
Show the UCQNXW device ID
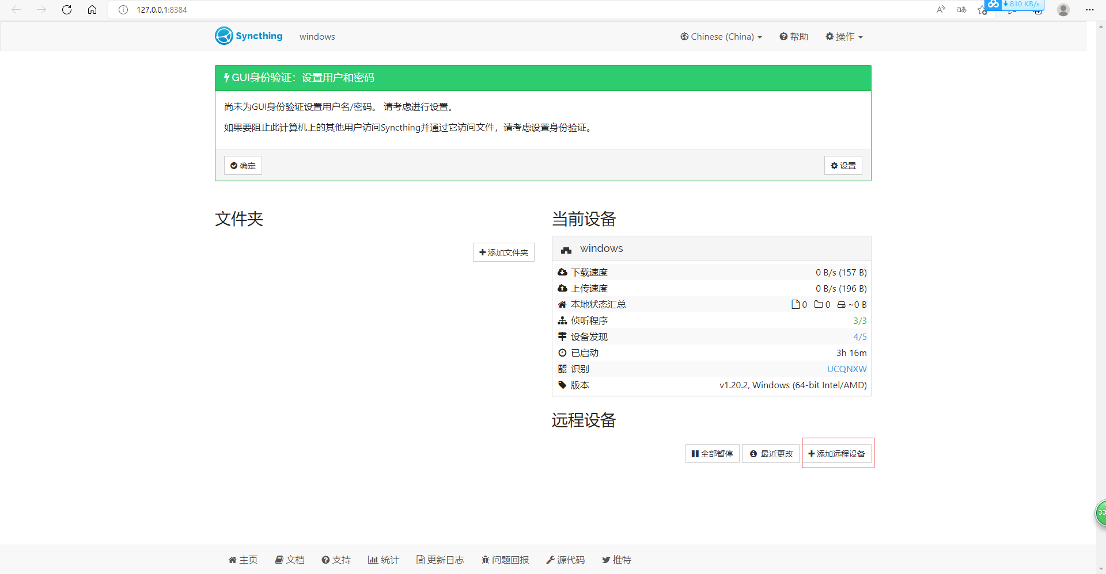847,369
